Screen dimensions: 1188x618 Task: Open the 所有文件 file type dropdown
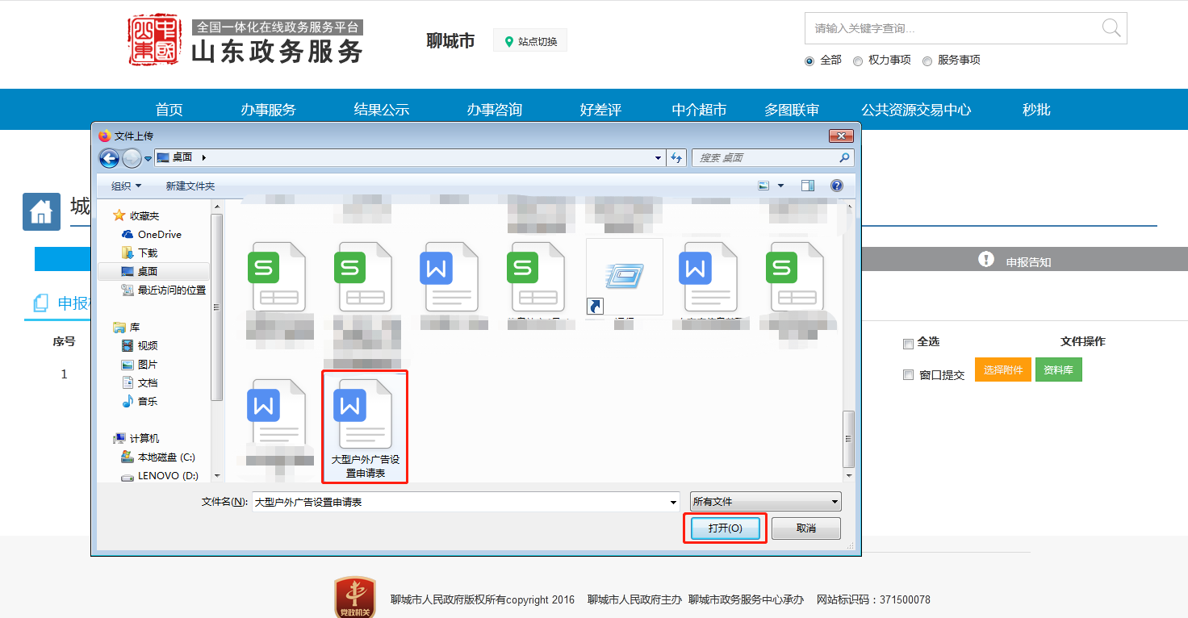(x=765, y=502)
